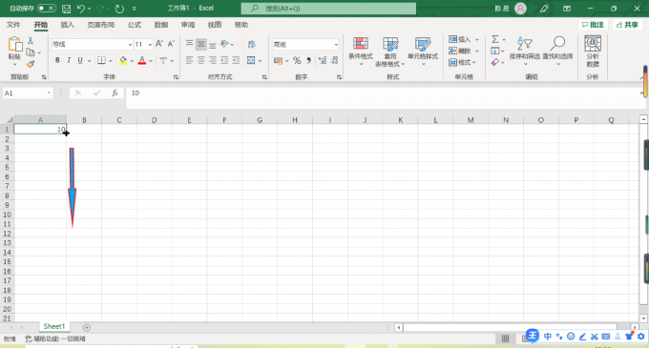Click the AutoSum sigma icon
The height and width of the screenshot is (348, 649).
[x=495, y=39]
